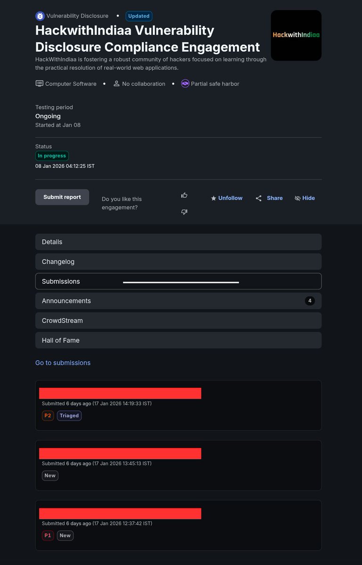The height and width of the screenshot is (565, 362).
Task: Click the thumbs down icon
Action: click(x=184, y=212)
